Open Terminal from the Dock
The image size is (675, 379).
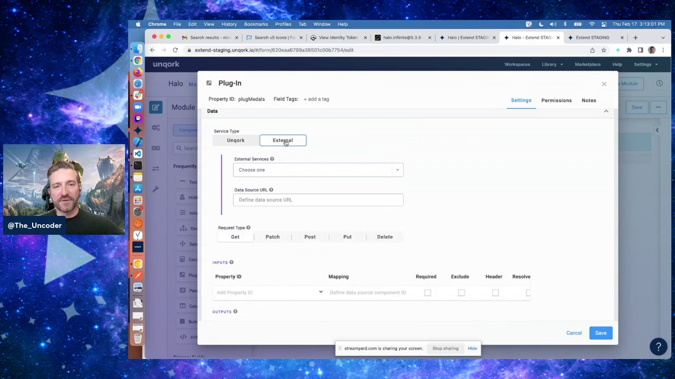tap(138, 165)
